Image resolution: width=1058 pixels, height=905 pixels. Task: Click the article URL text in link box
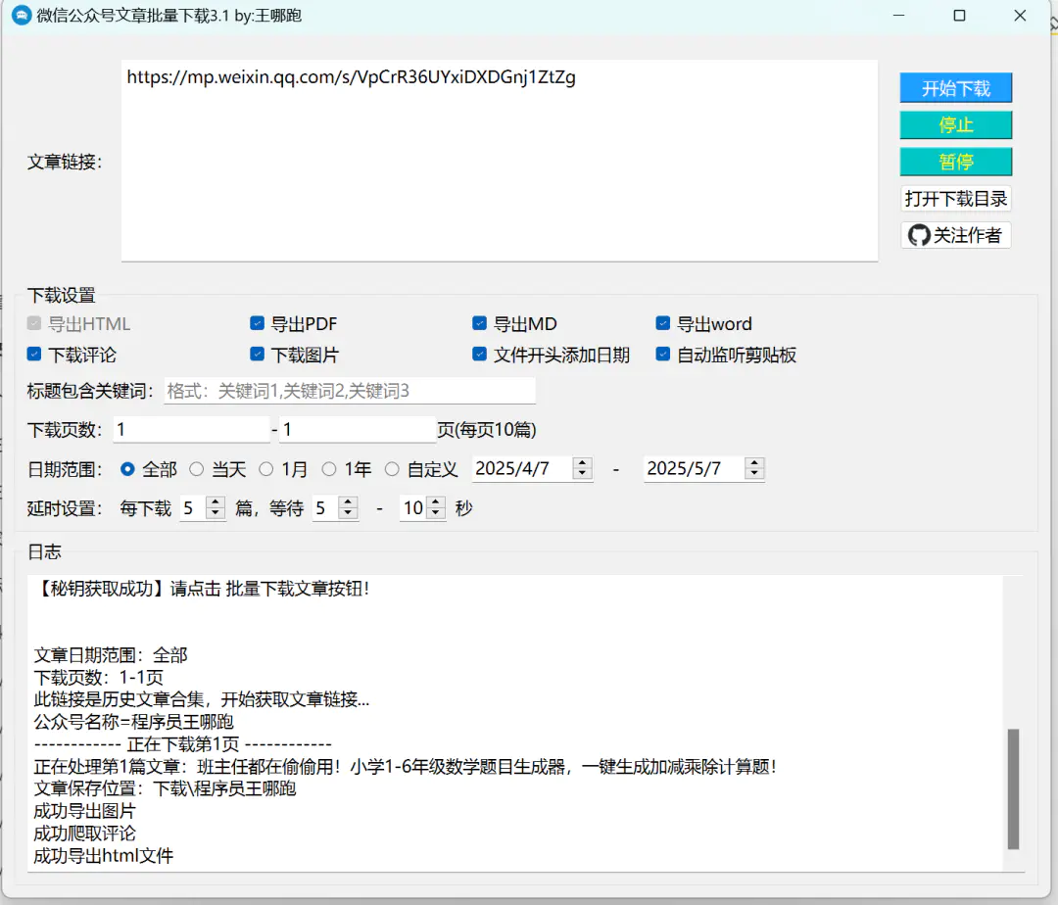[x=351, y=77]
